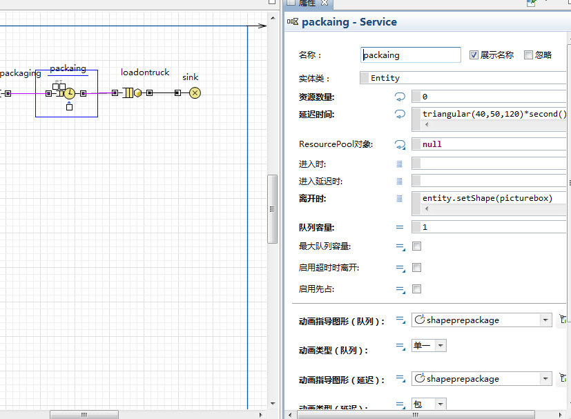The width and height of the screenshot is (571, 419).
Task: Click mode icon for 动画指导图形(队列)
Action: pos(400,320)
